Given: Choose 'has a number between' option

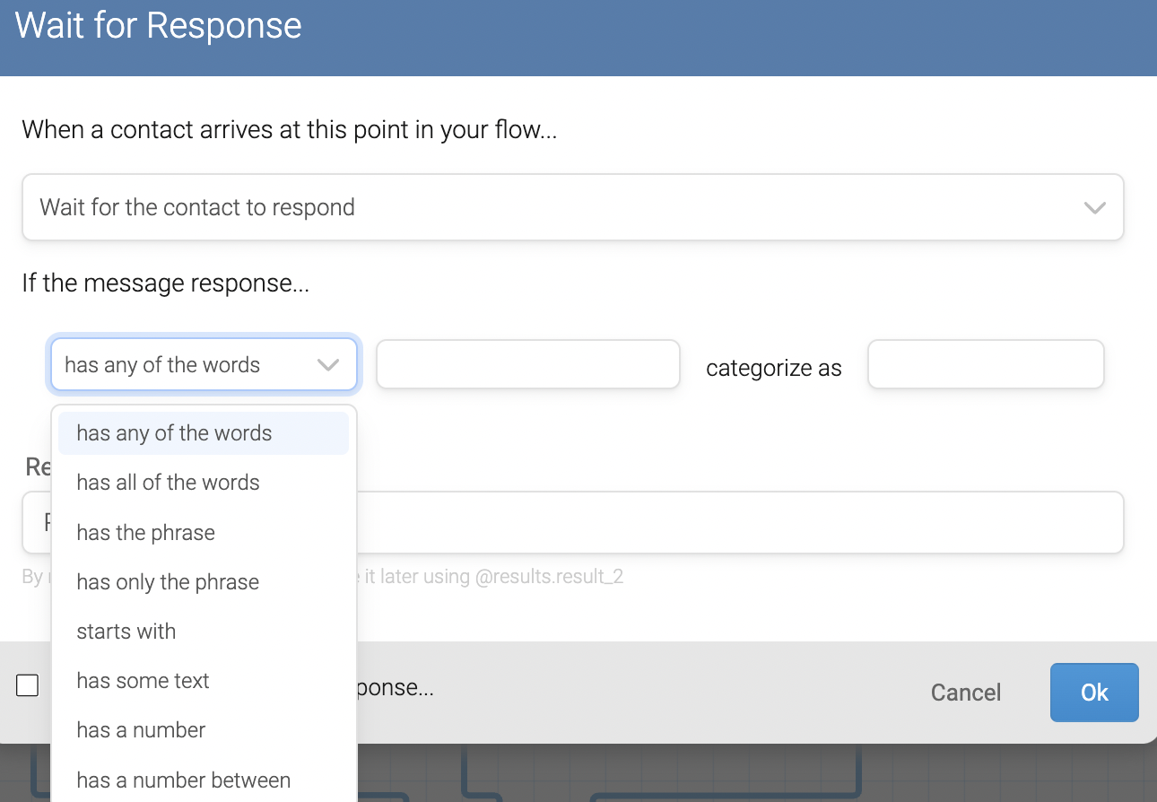Looking at the screenshot, I should (204, 780).
